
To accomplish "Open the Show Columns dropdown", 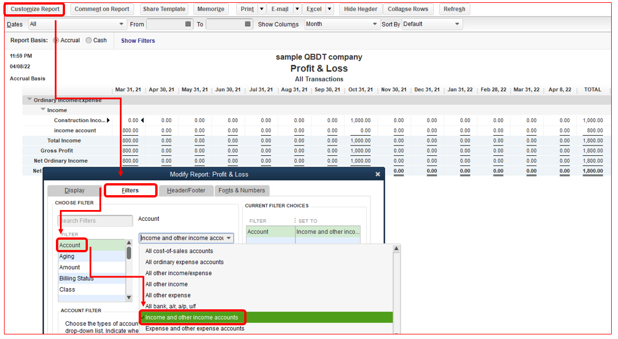I will tap(375, 25).
